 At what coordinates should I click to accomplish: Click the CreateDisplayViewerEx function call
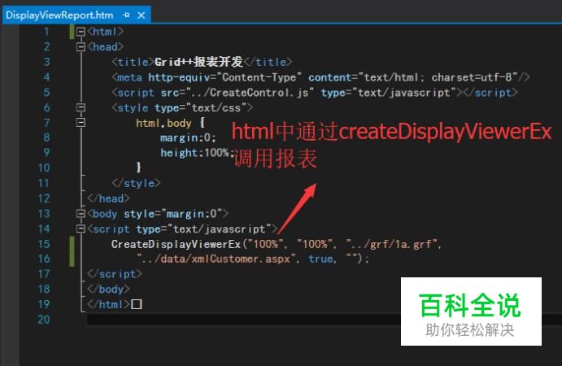[x=176, y=245]
